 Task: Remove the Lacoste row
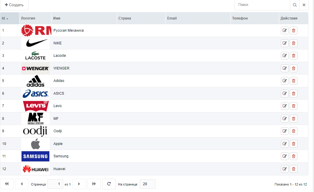pyautogui.click(x=294, y=56)
